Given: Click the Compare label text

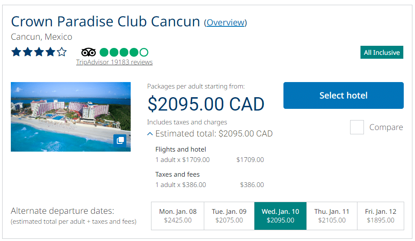Looking at the screenshot, I should tap(386, 127).
